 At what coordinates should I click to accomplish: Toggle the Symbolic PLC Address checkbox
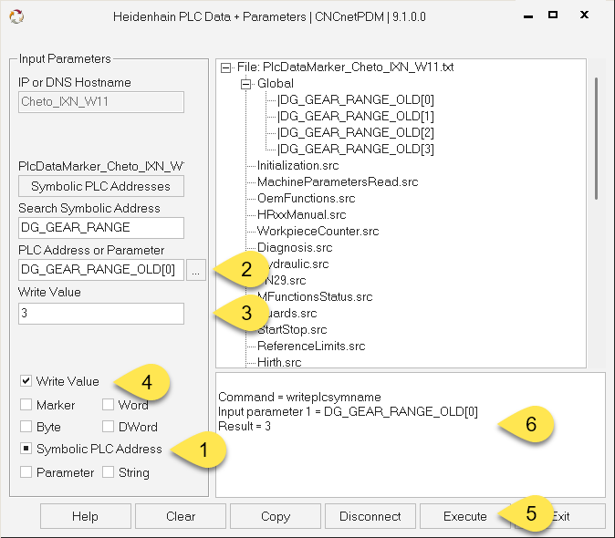(x=26, y=449)
